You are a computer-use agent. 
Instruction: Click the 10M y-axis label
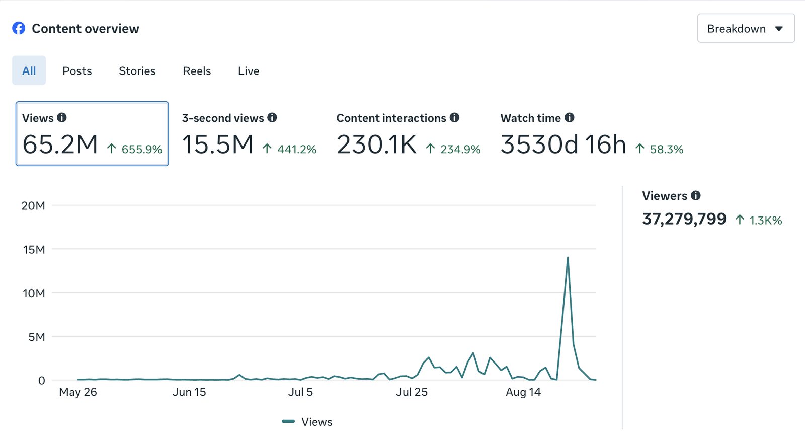34,293
